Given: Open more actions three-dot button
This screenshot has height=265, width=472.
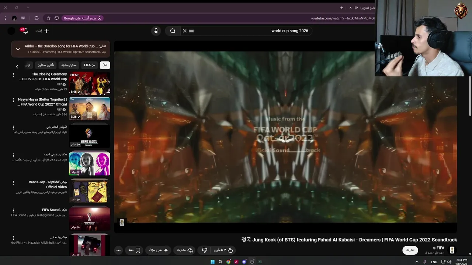Looking at the screenshot, I should [x=118, y=250].
